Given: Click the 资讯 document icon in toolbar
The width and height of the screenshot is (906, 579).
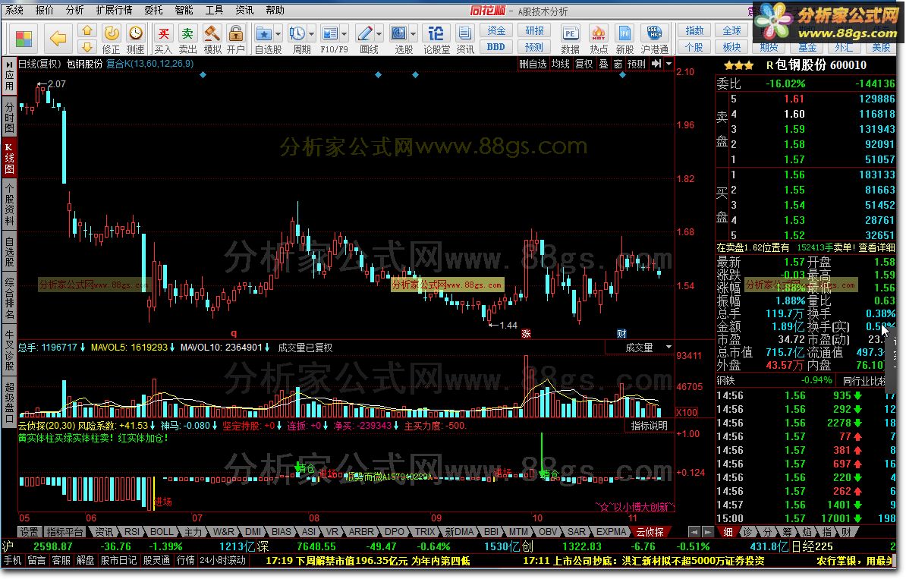Looking at the screenshot, I should (464, 33).
